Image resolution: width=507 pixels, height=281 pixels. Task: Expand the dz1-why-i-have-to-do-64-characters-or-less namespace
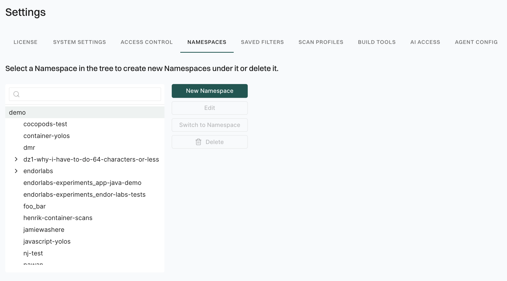[x=16, y=159]
